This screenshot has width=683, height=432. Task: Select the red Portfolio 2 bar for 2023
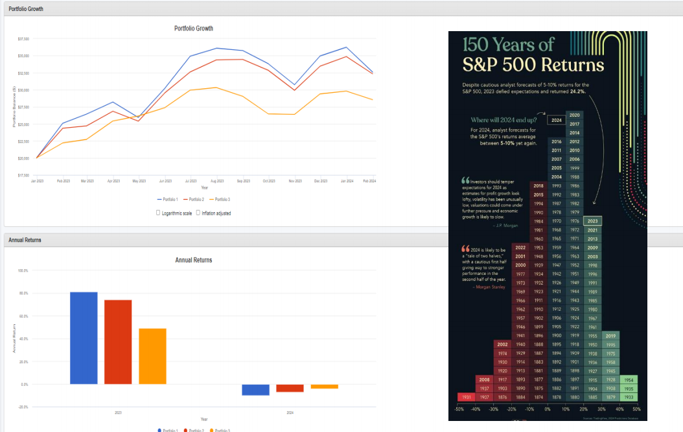coord(118,342)
